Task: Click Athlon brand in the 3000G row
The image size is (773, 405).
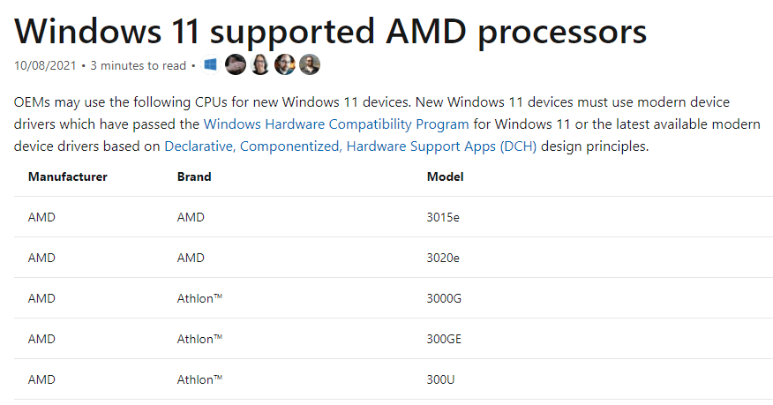Action: point(199,298)
